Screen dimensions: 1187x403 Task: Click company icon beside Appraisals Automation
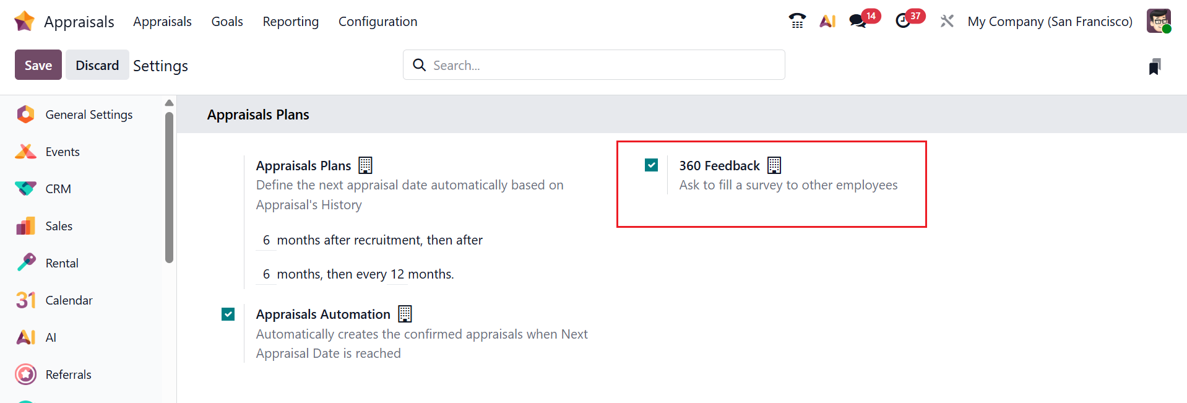(x=405, y=314)
